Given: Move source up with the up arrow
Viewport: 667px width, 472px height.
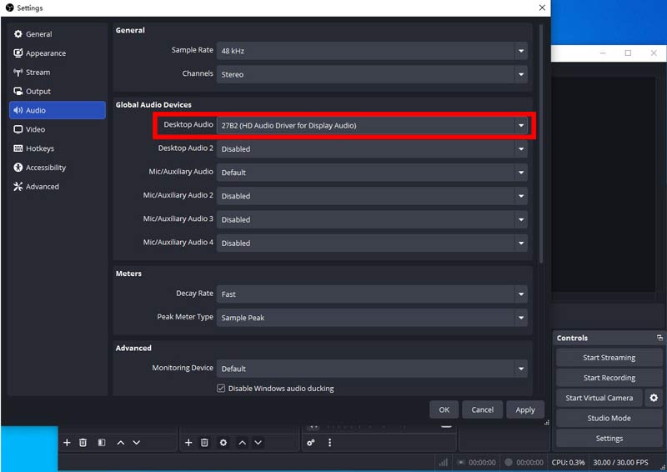Looking at the screenshot, I should (241, 442).
